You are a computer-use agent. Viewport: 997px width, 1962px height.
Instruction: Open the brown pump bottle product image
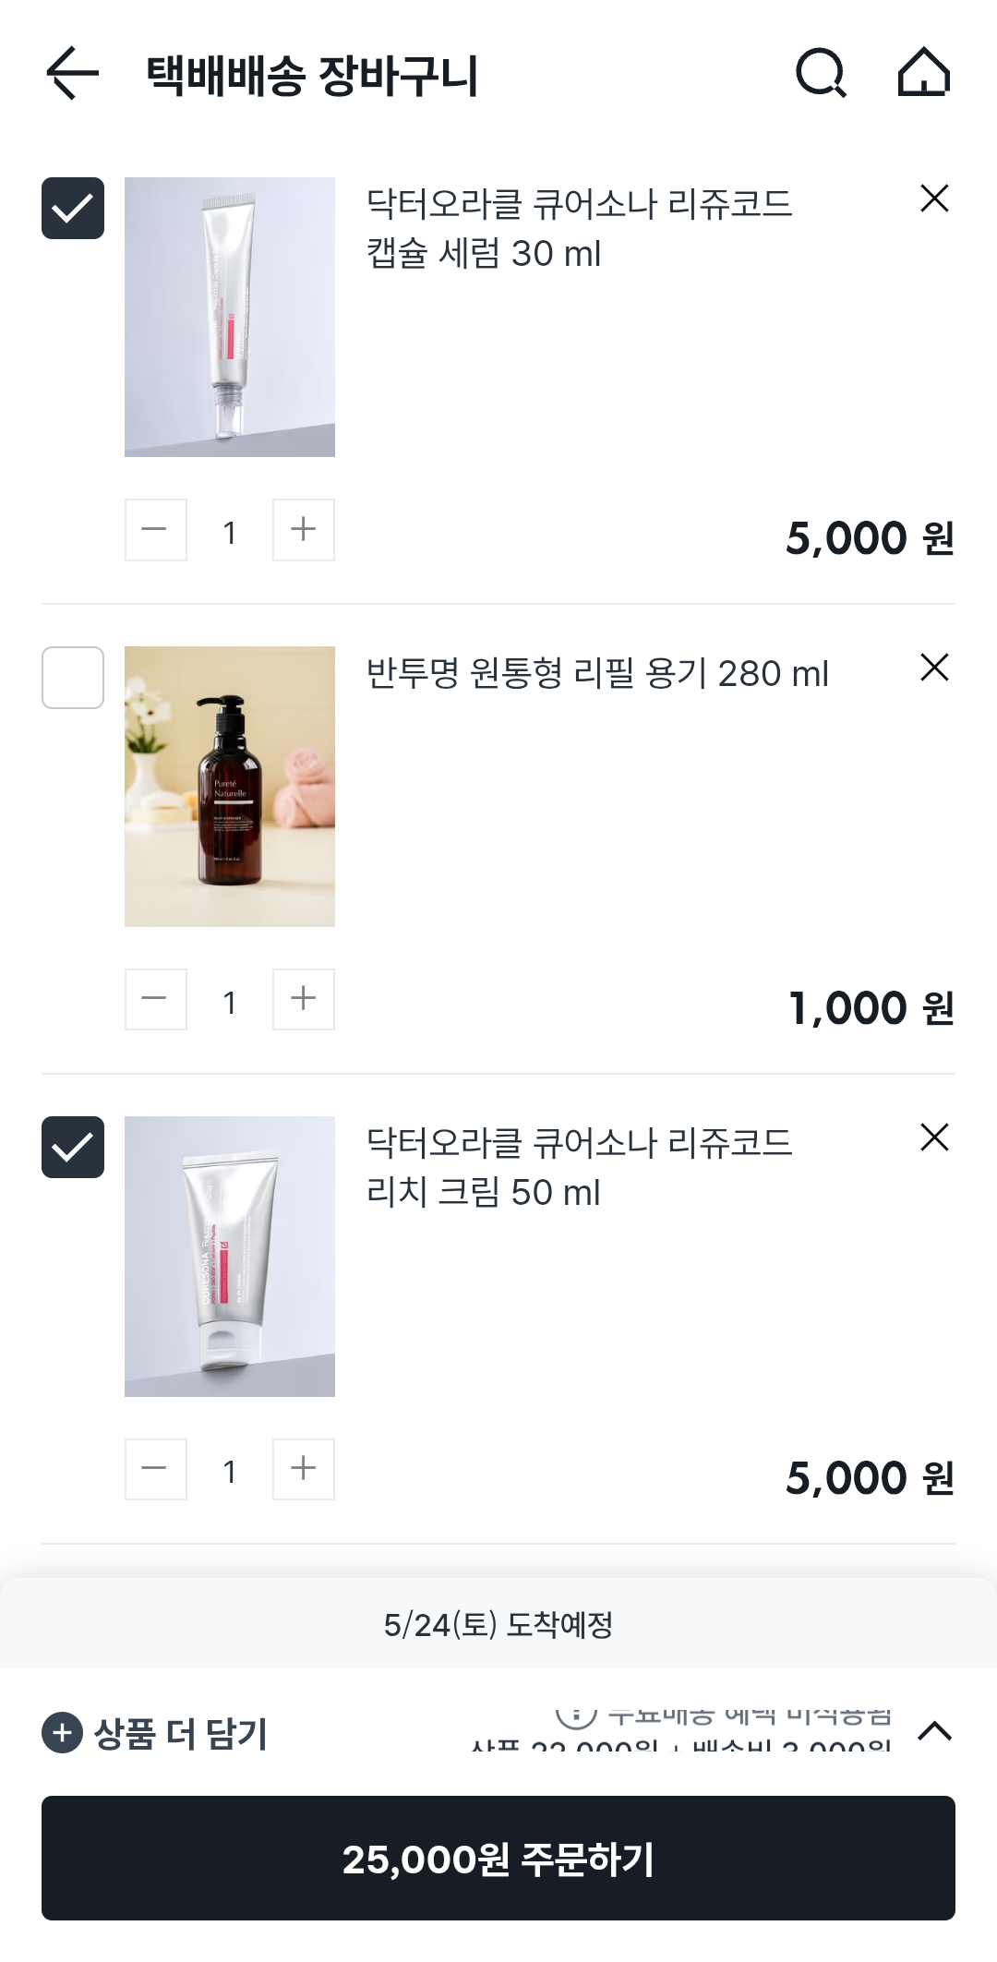point(230,787)
